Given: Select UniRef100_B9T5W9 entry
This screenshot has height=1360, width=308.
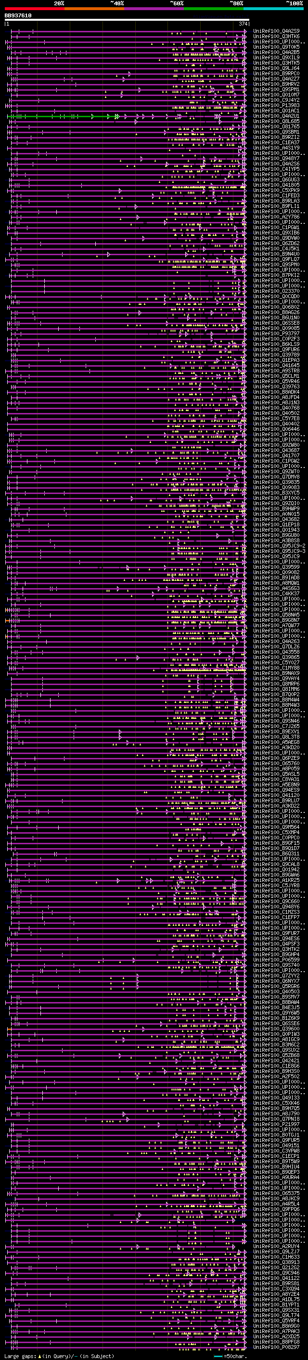Looking at the screenshot, I should [x=276, y=1161].
